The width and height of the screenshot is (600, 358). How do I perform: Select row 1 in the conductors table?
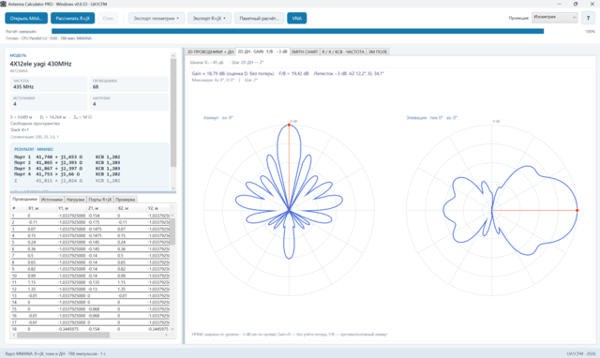[x=90, y=216]
